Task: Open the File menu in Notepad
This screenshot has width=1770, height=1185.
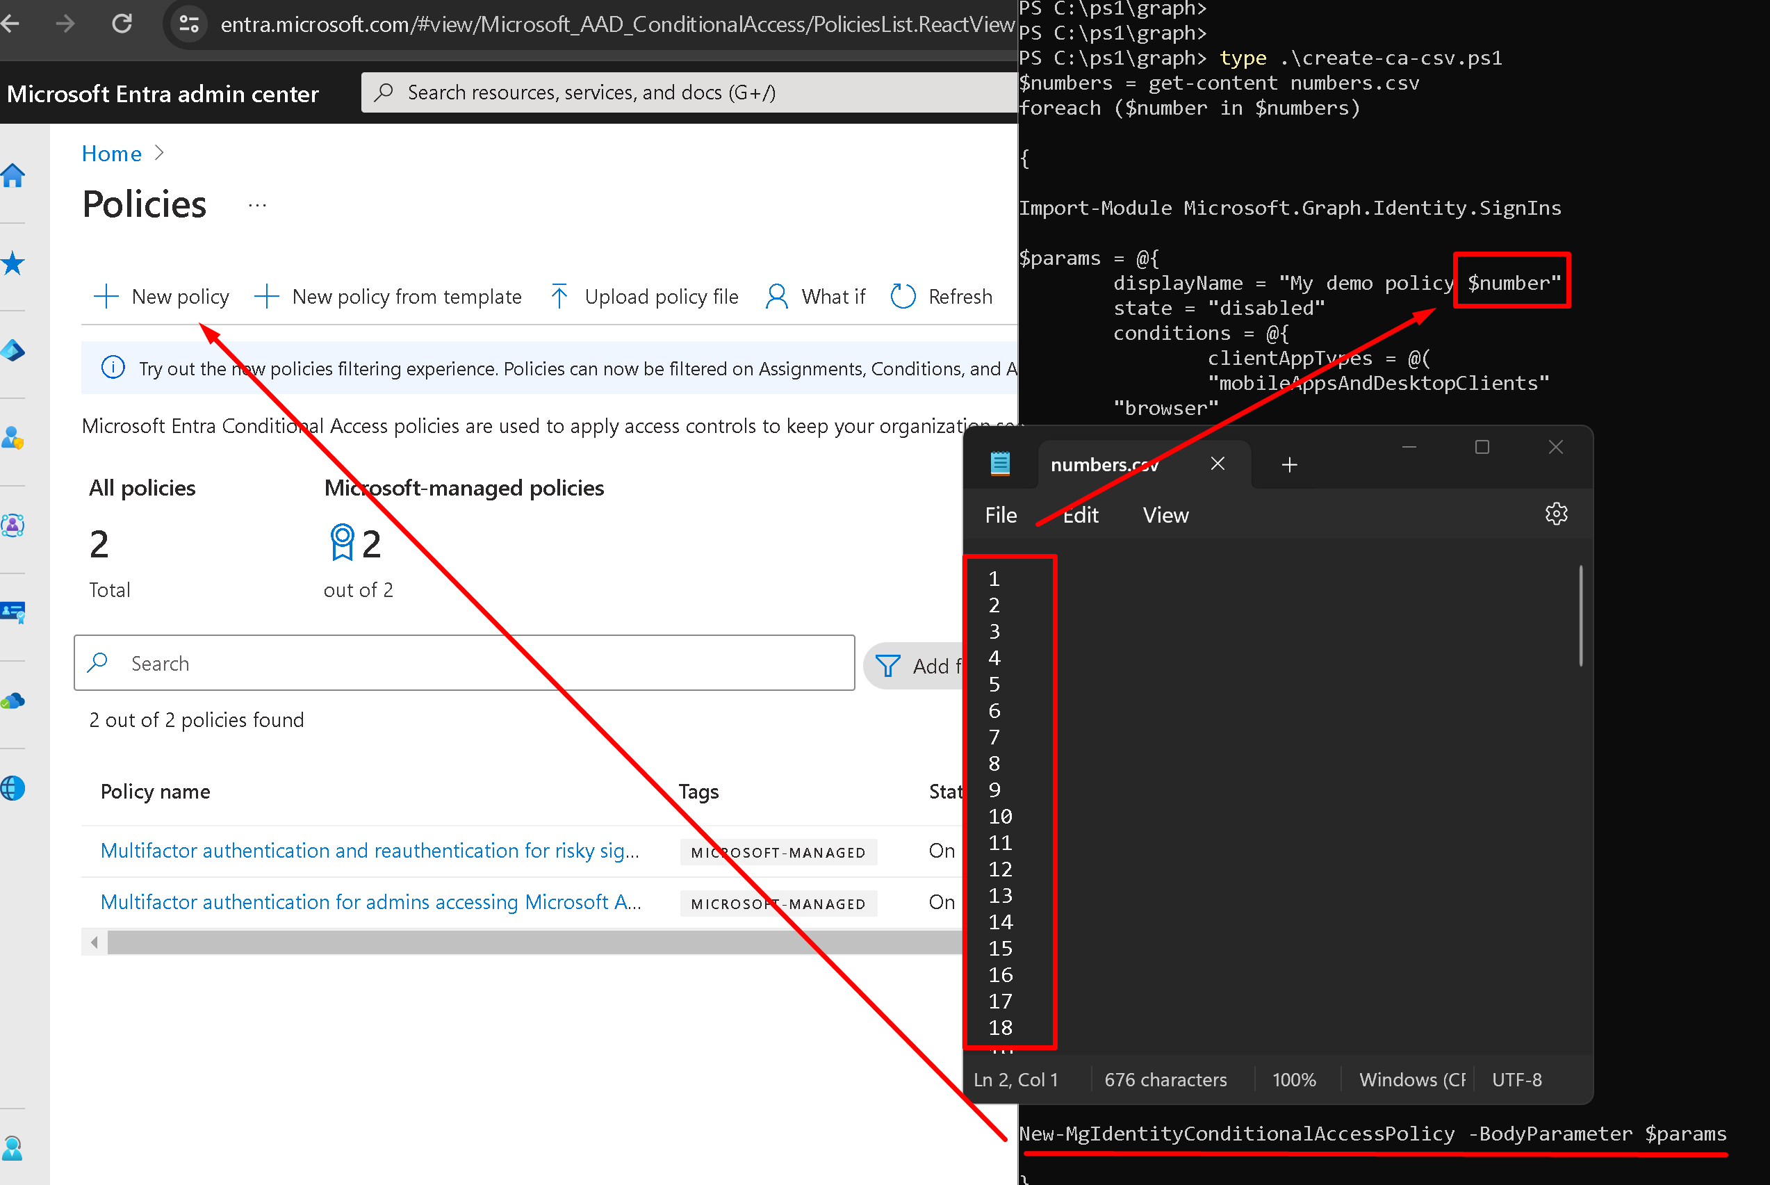Action: [1000, 516]
